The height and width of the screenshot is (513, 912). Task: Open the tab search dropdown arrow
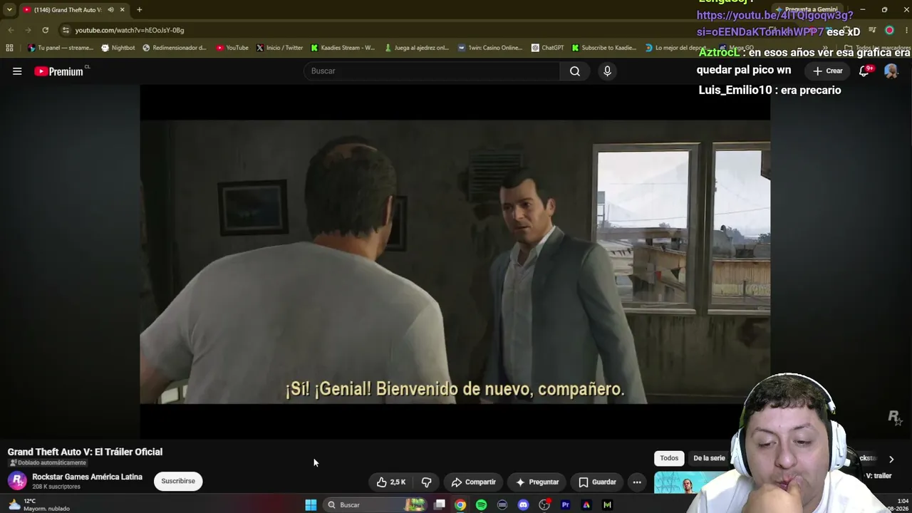click(x=9, y=10)
